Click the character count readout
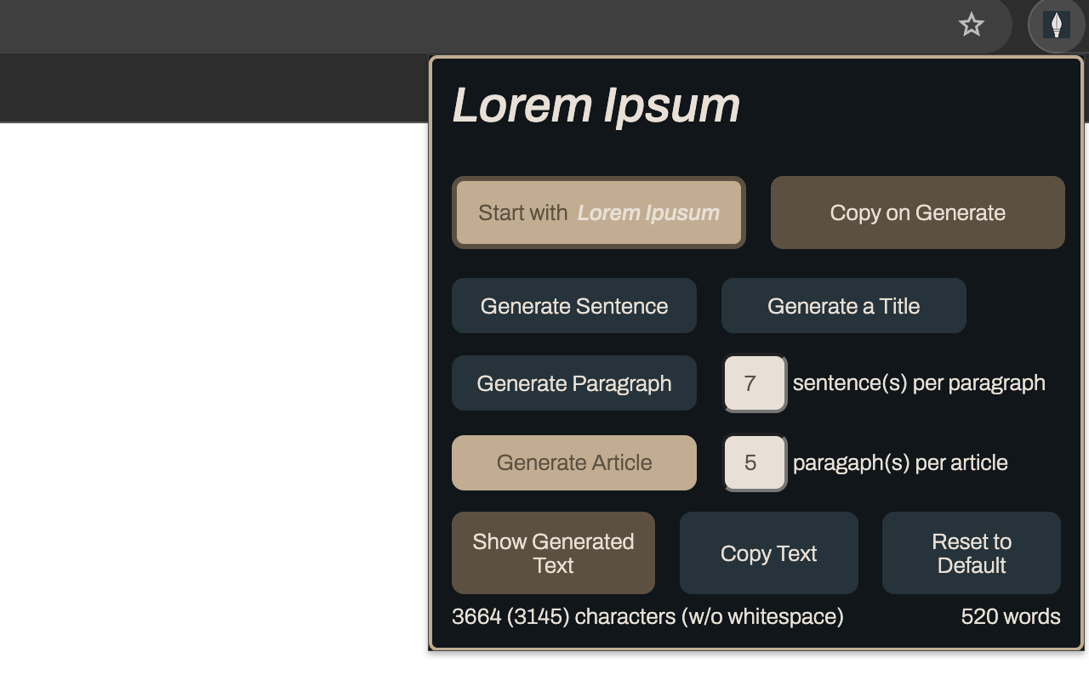This screenshot has height=680, width=1089. [x=647, y=616]
